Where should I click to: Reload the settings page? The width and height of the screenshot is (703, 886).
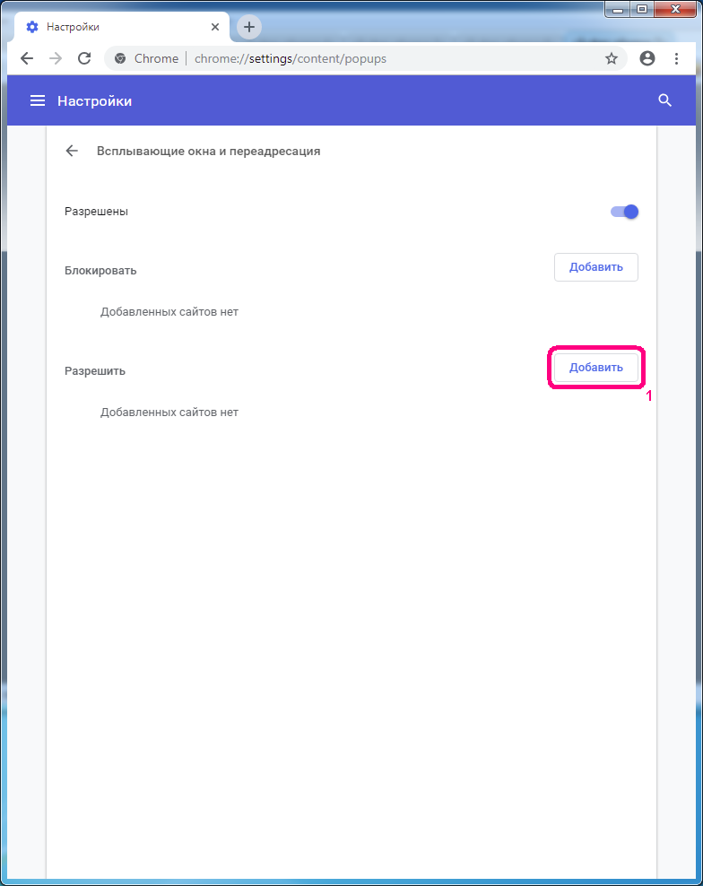pyautogui.click(x=84, y=58)
